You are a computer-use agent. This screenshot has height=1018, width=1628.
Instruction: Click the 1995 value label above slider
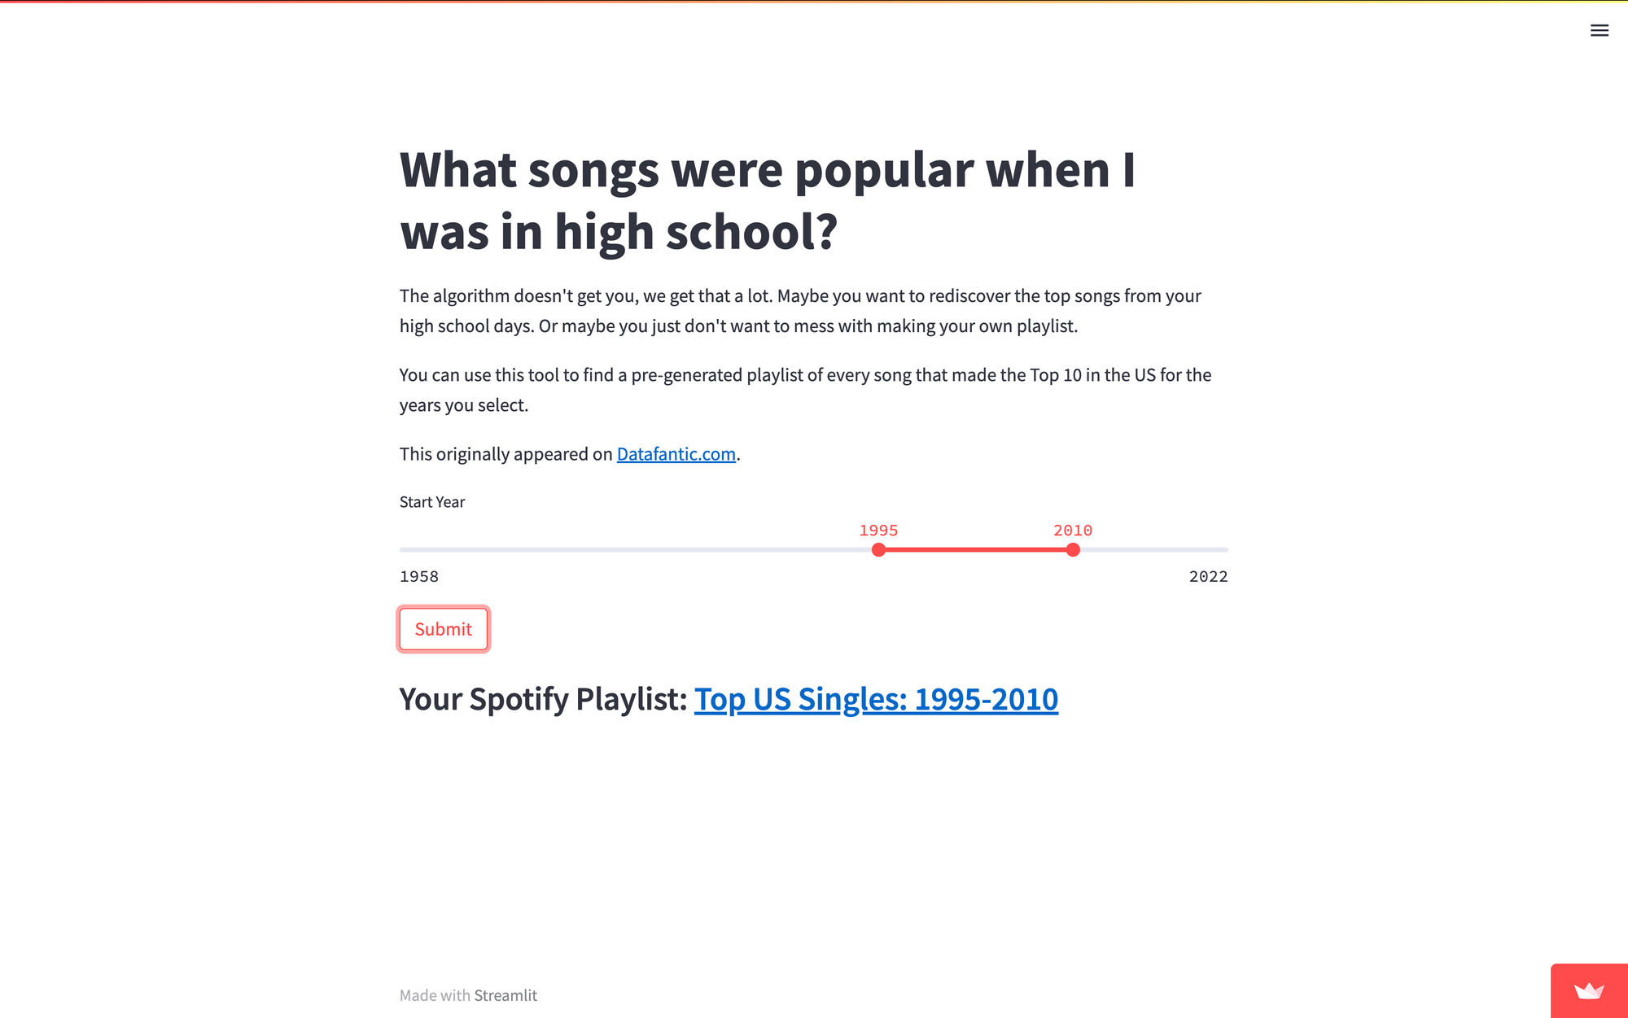coord(878,530)
